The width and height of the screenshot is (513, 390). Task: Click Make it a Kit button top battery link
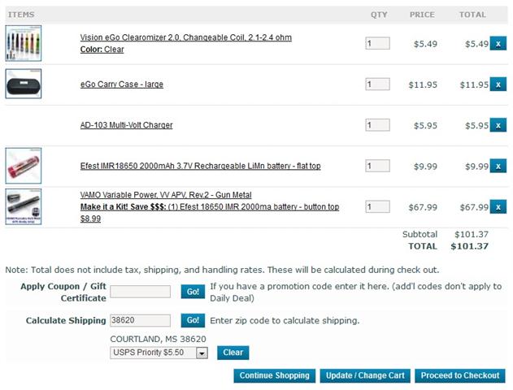click(210, 206)
